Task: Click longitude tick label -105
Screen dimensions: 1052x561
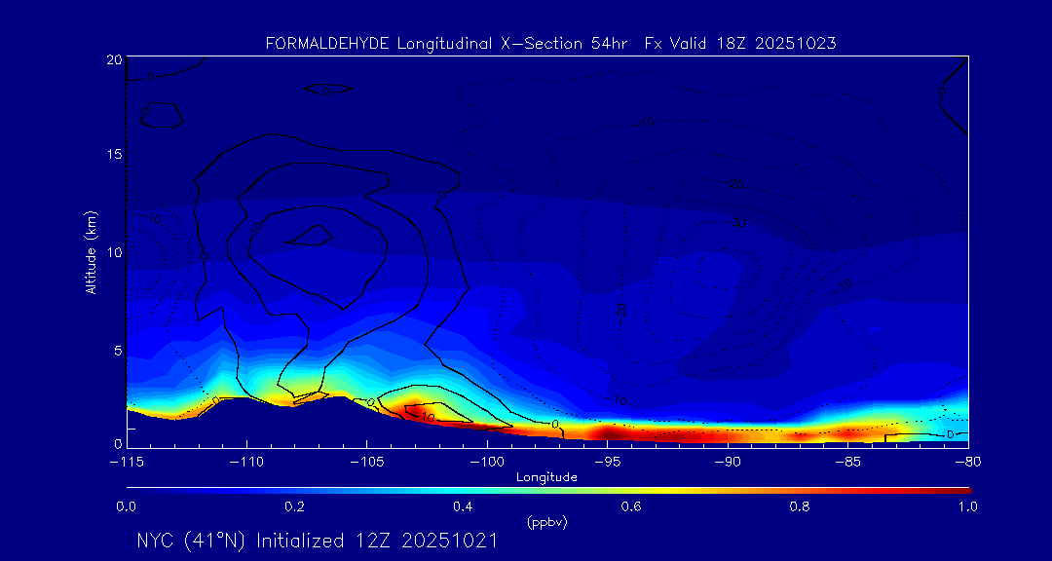Action: (366, 463)
